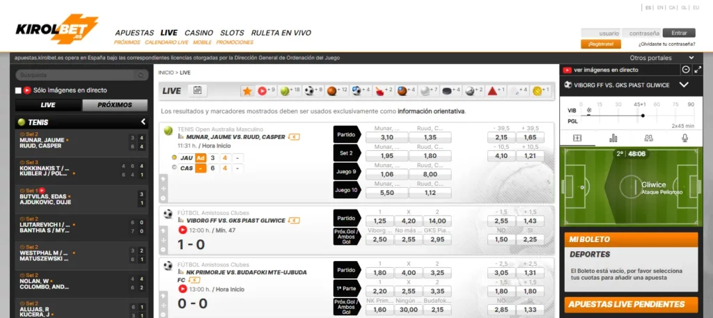
Task: Expand Viborg FF vs GKS Piast match selector
Action: click(684, 85)
